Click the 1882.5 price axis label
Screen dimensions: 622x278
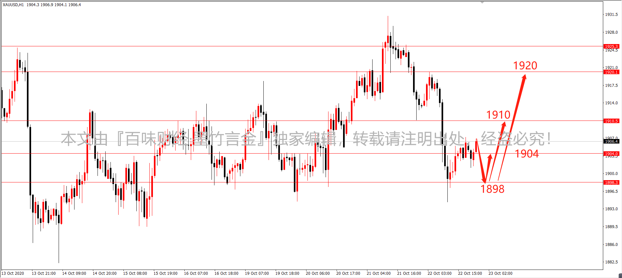click(x=611, y=262)
